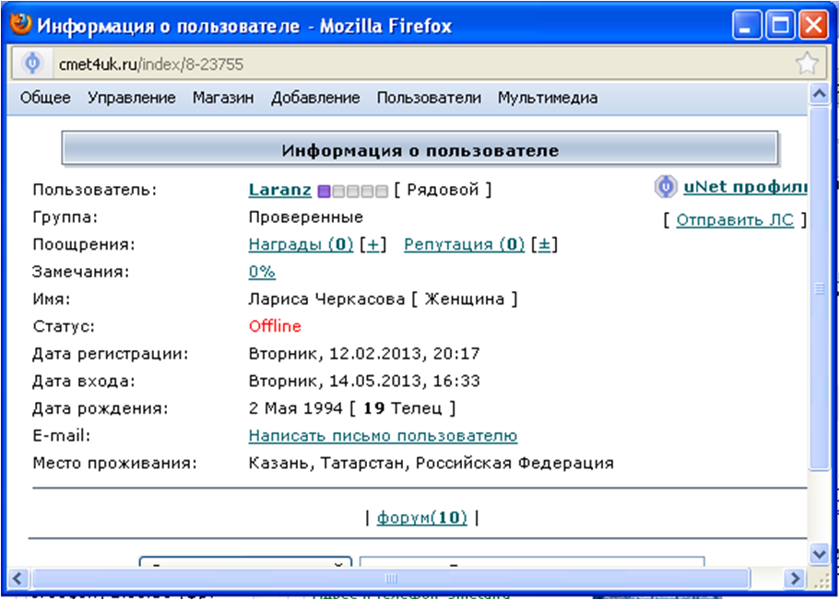This screenshot has width=840, height=600.
Task: Open the Репутация (0) link
Action: [464, 245]
